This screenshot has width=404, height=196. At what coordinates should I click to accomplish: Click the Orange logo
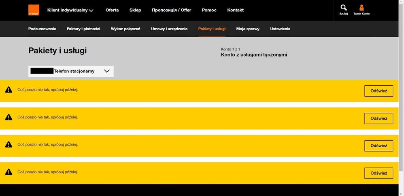click(x=34, y=10)
